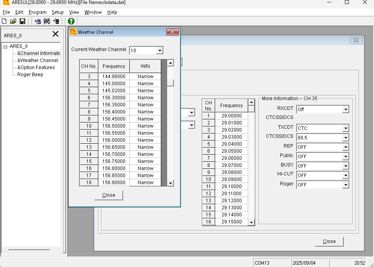
Task: Select channel frequency cell 29.15000
Action: click(x=231, y=222)
